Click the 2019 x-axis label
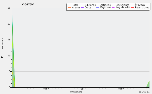The width and height of the screenshot is (152, 94). tap(121, 89)
